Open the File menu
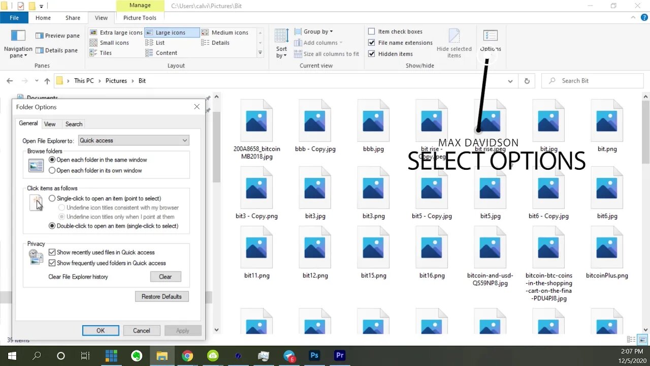 click(x=14, y=18)
